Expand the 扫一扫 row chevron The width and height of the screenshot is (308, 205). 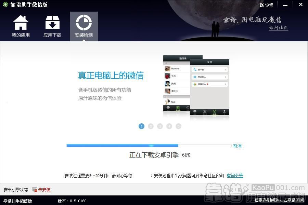(x=225, y=69)
